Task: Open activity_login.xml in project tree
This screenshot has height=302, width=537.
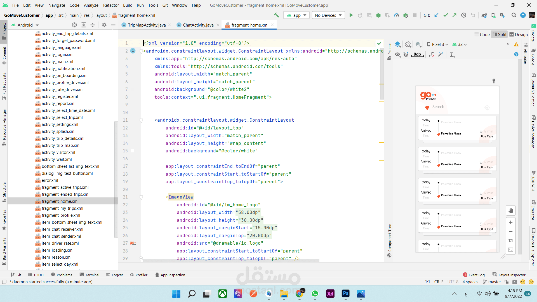Action: tap(57, 55)
